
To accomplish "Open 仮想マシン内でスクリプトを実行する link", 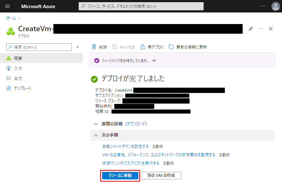I will coord(131,163).
